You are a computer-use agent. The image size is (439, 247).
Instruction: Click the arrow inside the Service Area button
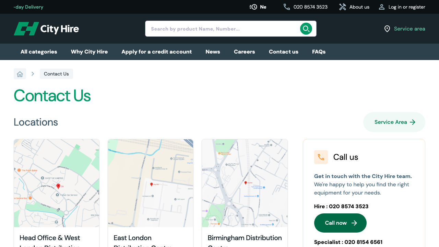pyautogui.click(x=413, y=122)
